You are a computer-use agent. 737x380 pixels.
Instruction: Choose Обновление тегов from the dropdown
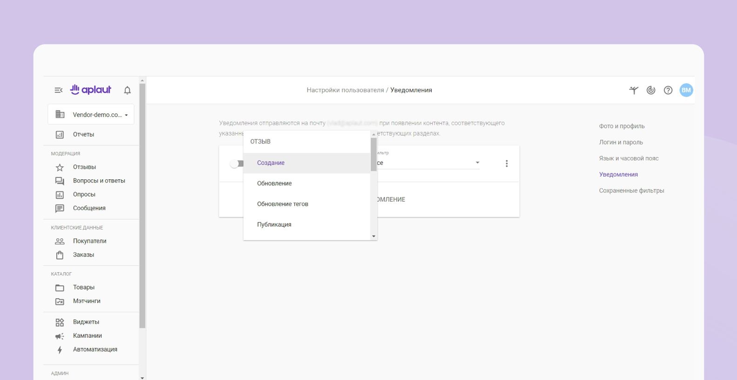pyautogui.click(x=282, y=204)
